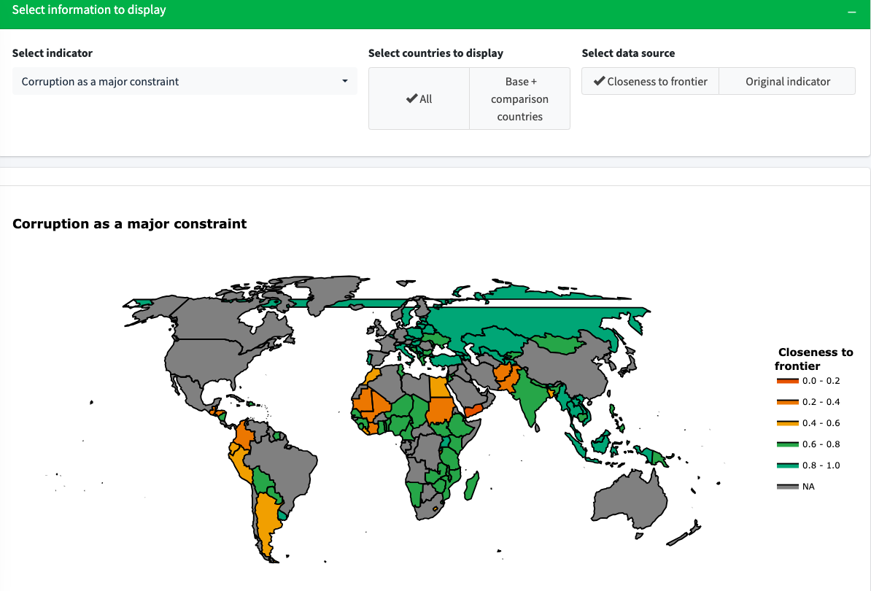Screen dimensions: 871x591
Task: Toggle the 0.4 - 0.6 legend swatch
Action: 787,423
